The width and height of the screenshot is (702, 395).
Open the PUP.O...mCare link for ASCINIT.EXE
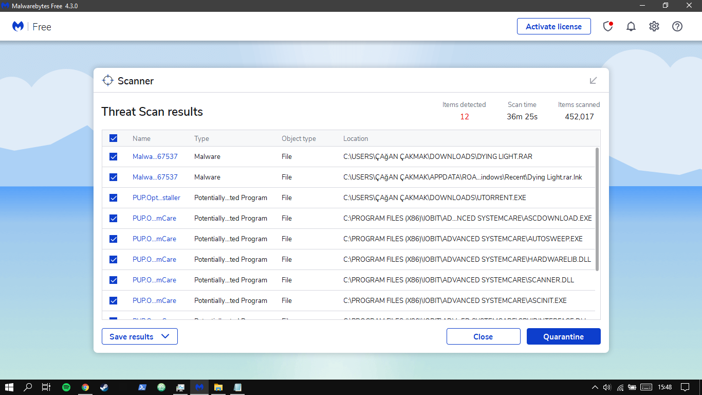click(x=154, y=300)
